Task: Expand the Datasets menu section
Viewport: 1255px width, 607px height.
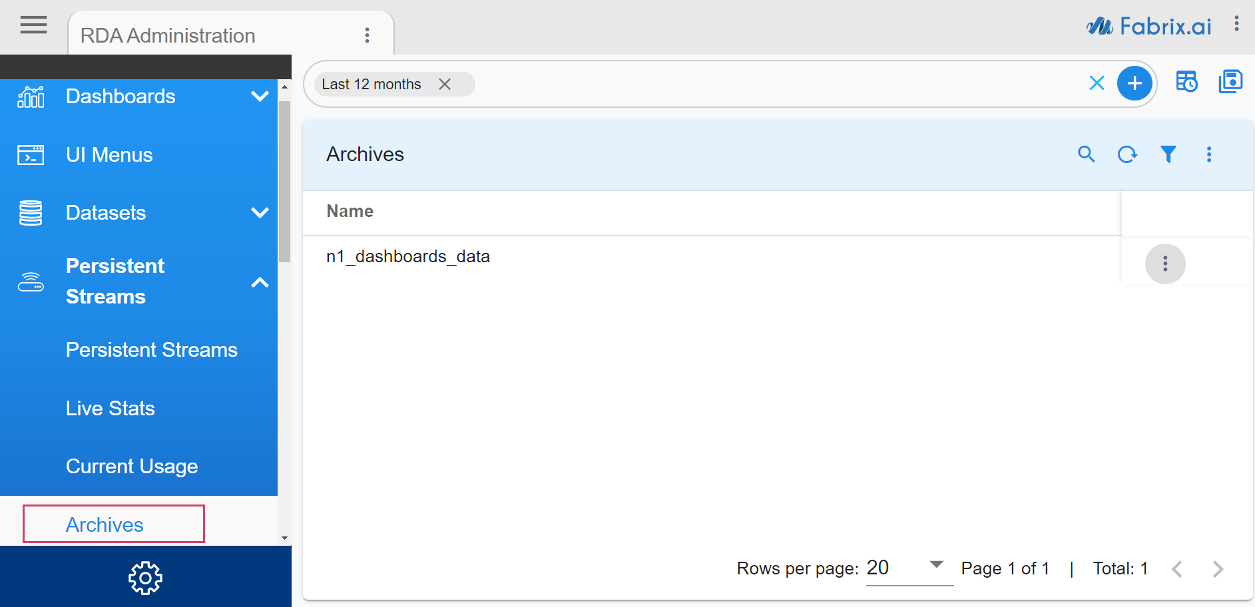Action: tap(260, 213)
